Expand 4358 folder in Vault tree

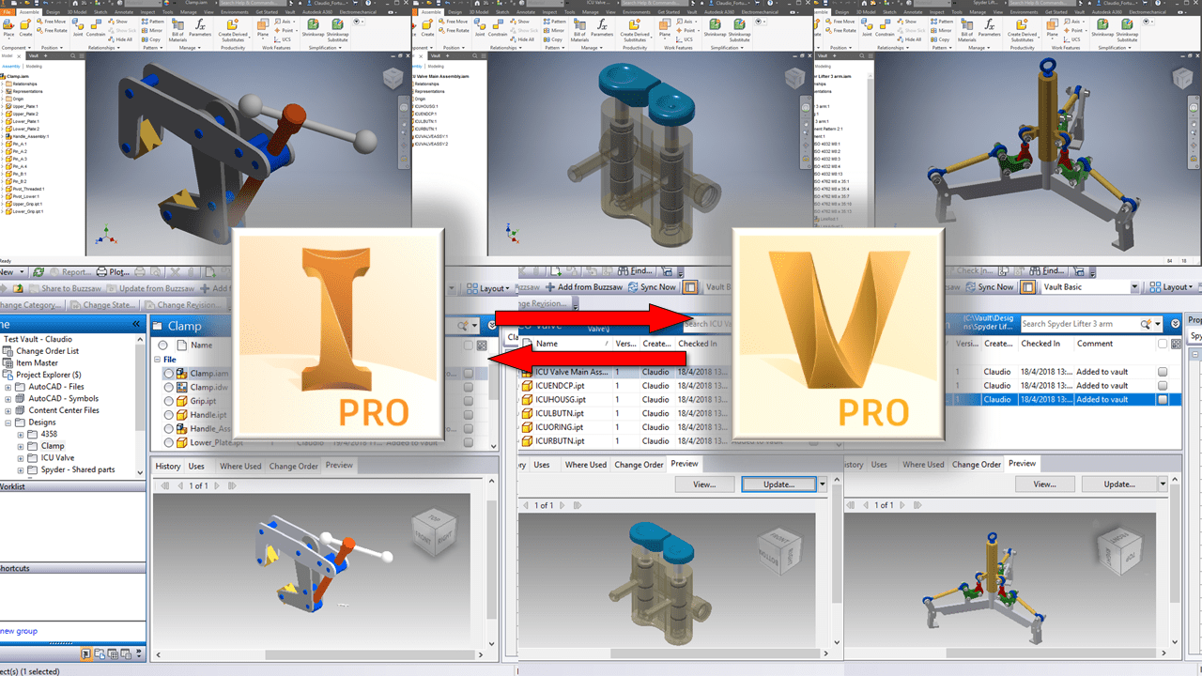point(21,435)
